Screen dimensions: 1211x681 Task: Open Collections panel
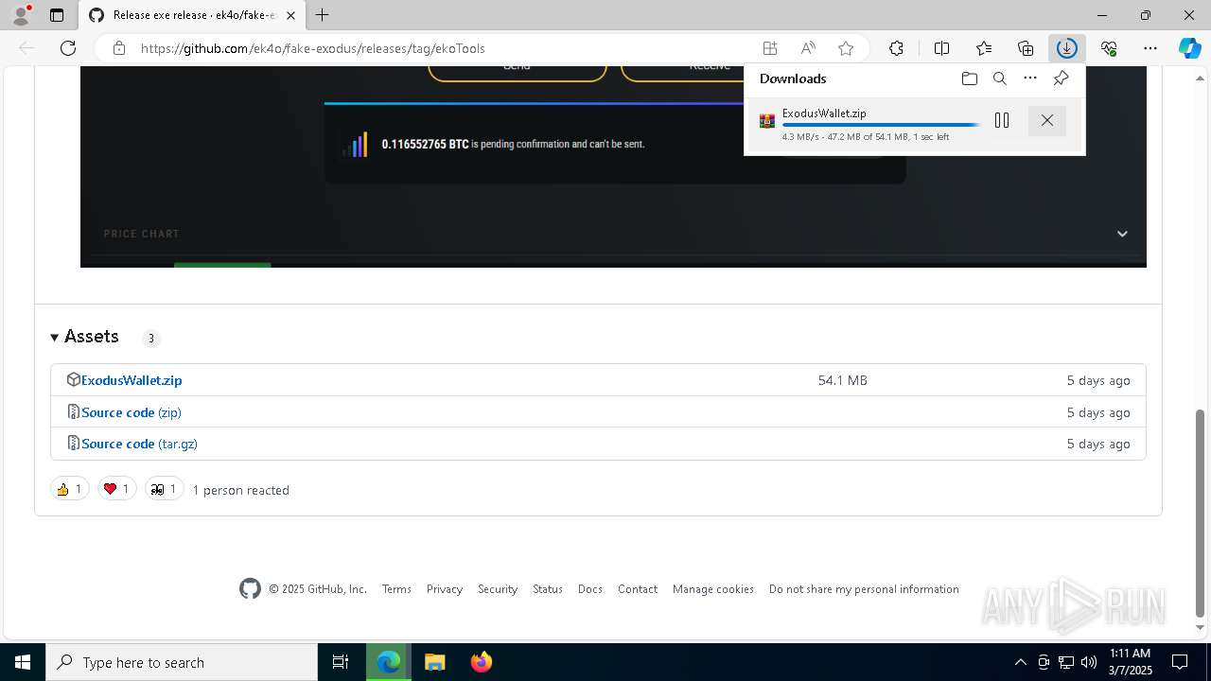point(1026,48)
